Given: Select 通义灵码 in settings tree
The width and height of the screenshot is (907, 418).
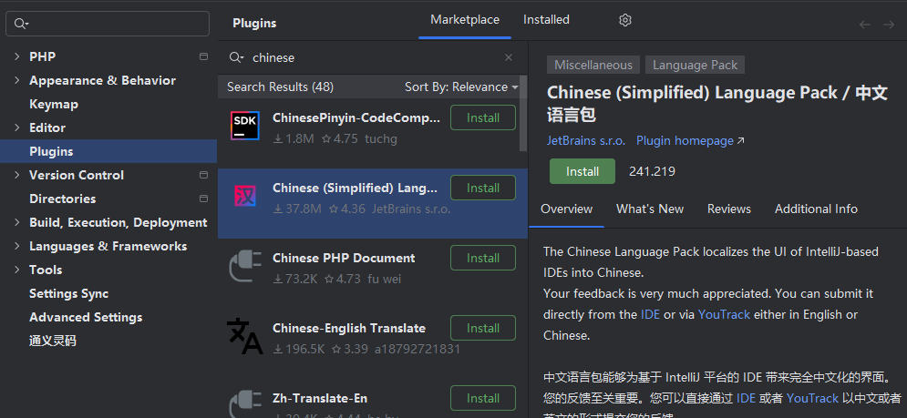Looking at the screenshot, I should coord(53,341).
